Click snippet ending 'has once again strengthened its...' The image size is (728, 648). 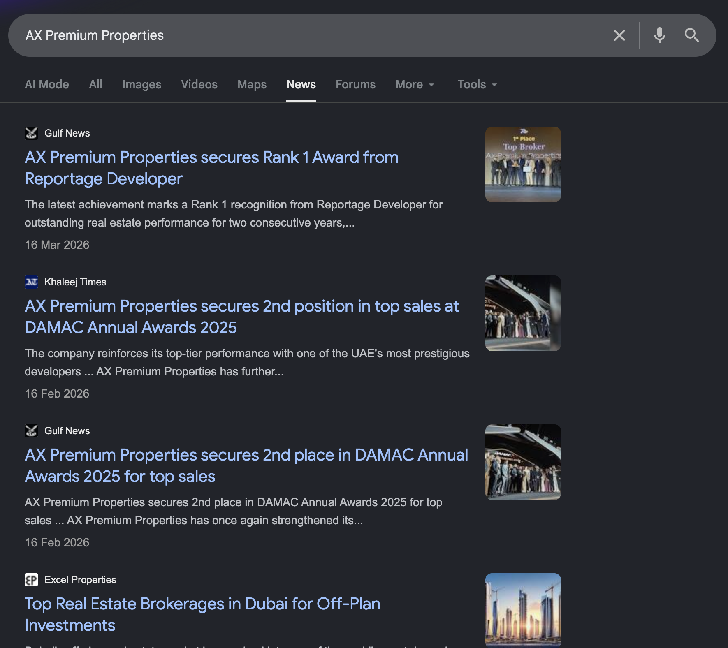tap(234, 511)
